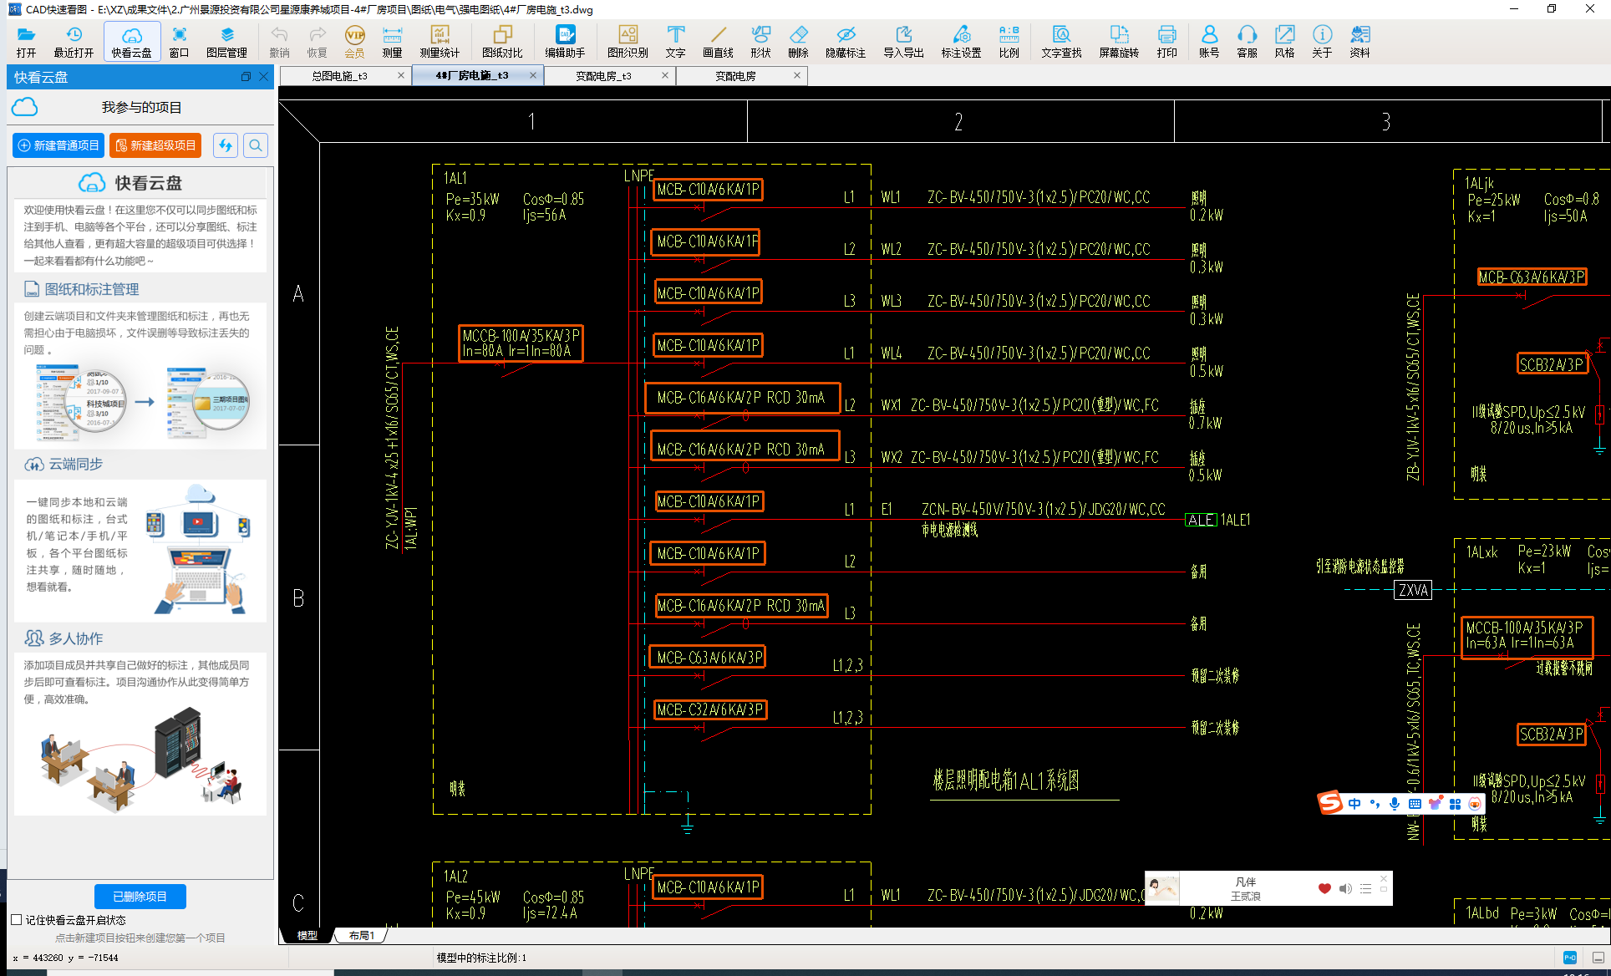Select the 测量 measure tool
1611x976 pixels.
(392, 41)
